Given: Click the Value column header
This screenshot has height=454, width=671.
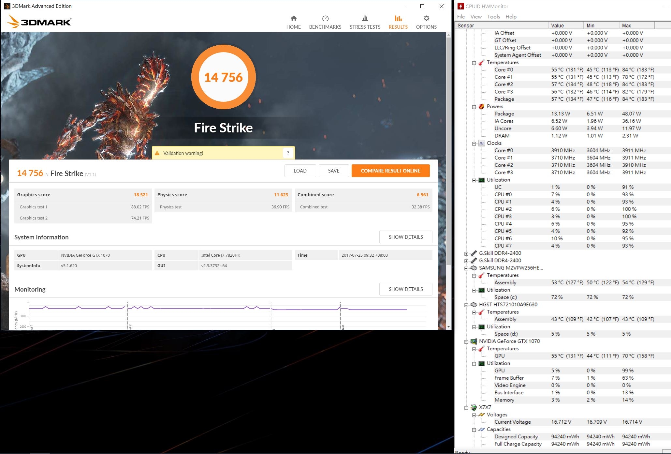Looking at the screenshot, I should point(566,25).
